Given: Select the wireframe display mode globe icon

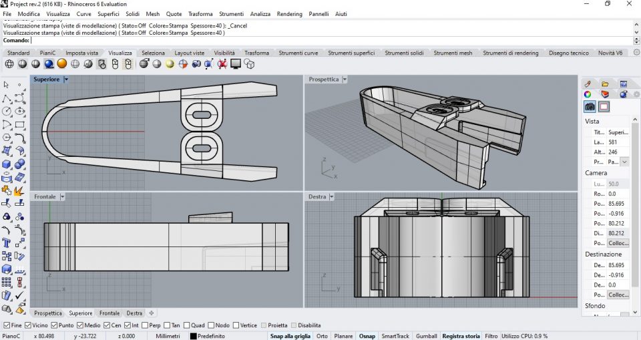Looking at the screenshot, I should click(x=9, y=64).
